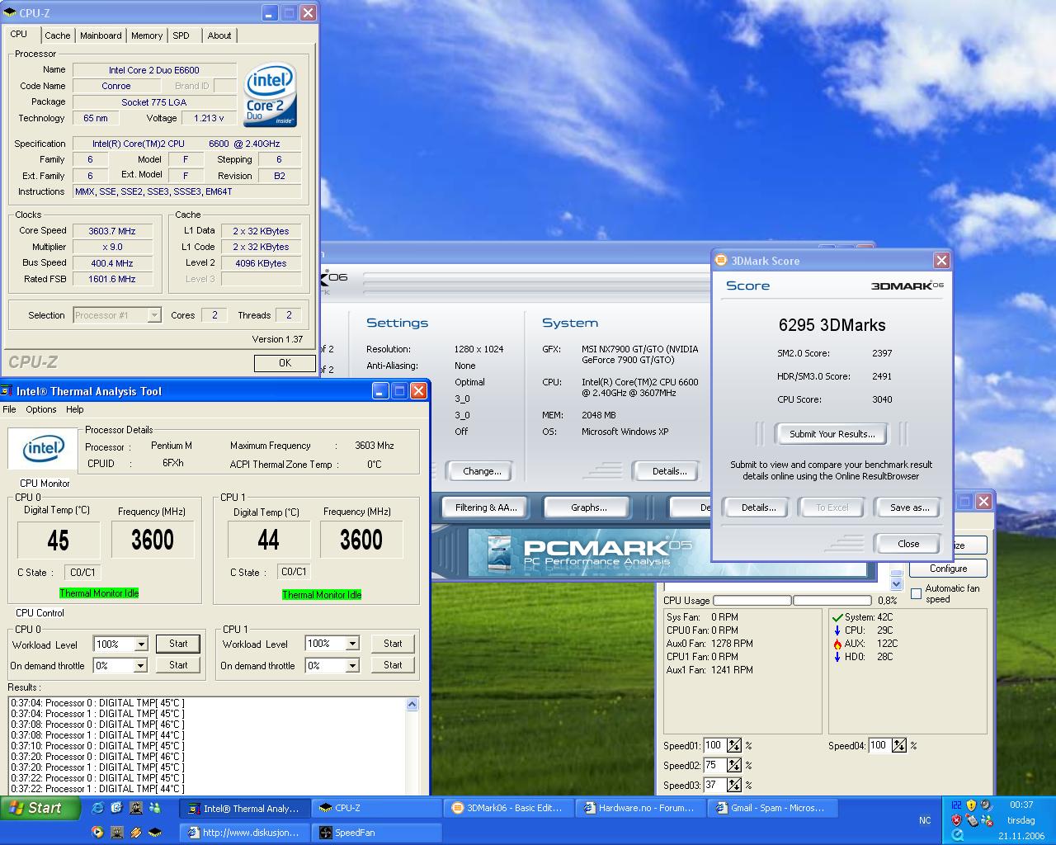Open the yellow security alert tray icon
The height and width of the screenshot is (845, 1056).
point(971,805)
